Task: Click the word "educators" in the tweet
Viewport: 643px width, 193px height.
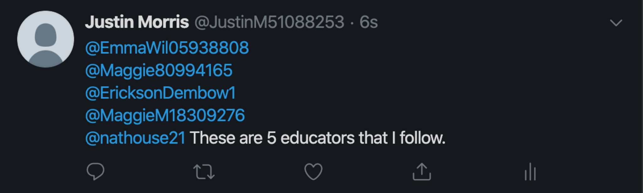Action: point(317,138)
